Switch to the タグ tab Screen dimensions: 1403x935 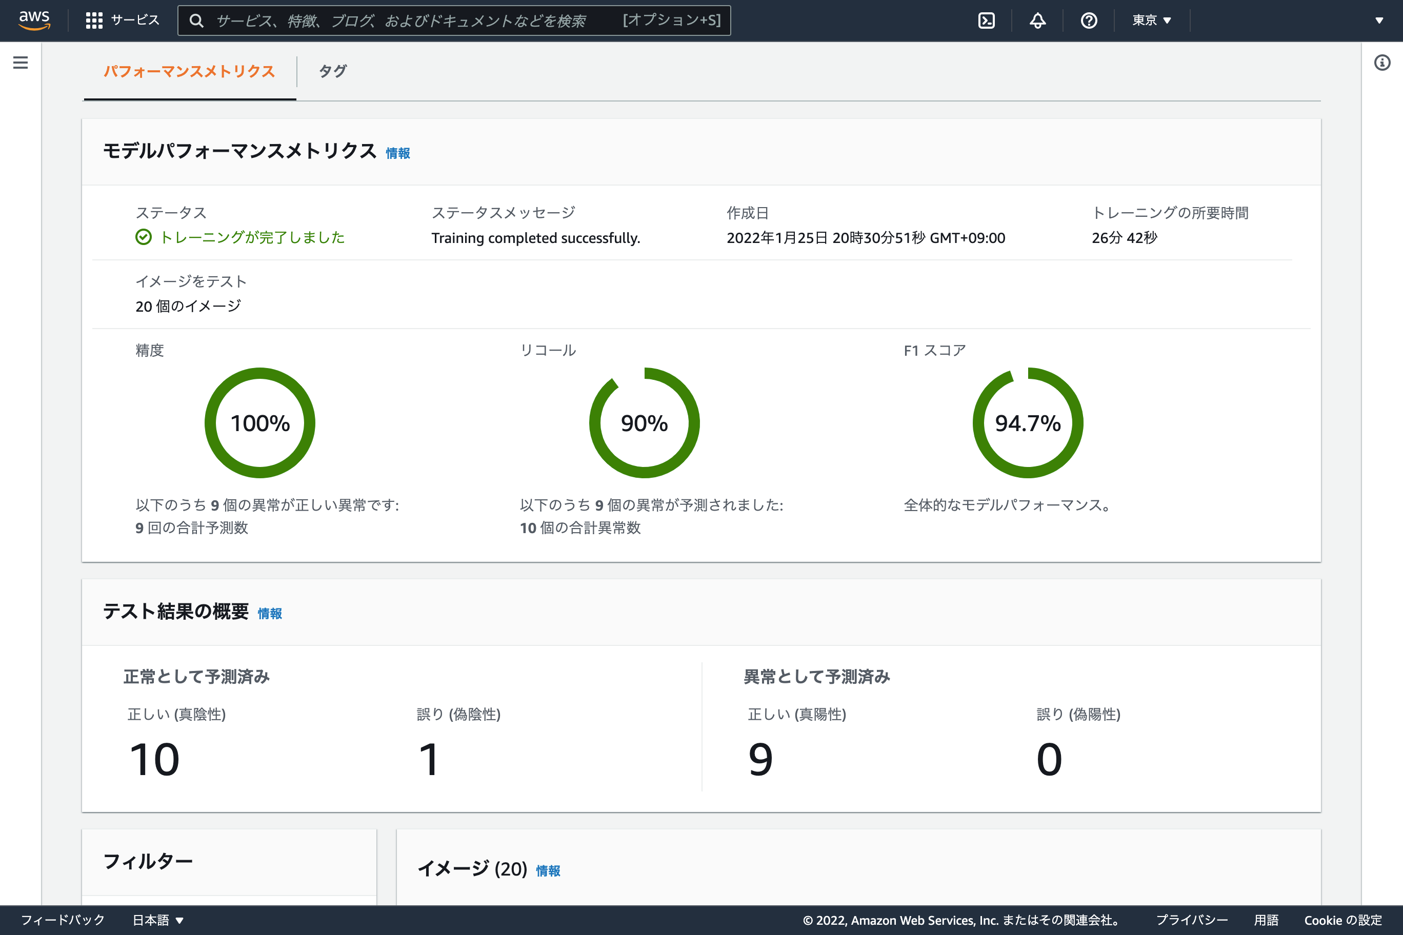332,71
